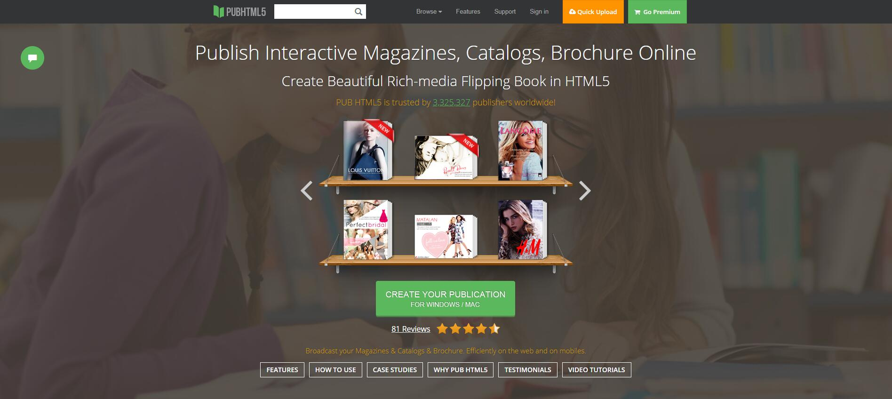
Task: Go to Sign in
Action: 539,12
